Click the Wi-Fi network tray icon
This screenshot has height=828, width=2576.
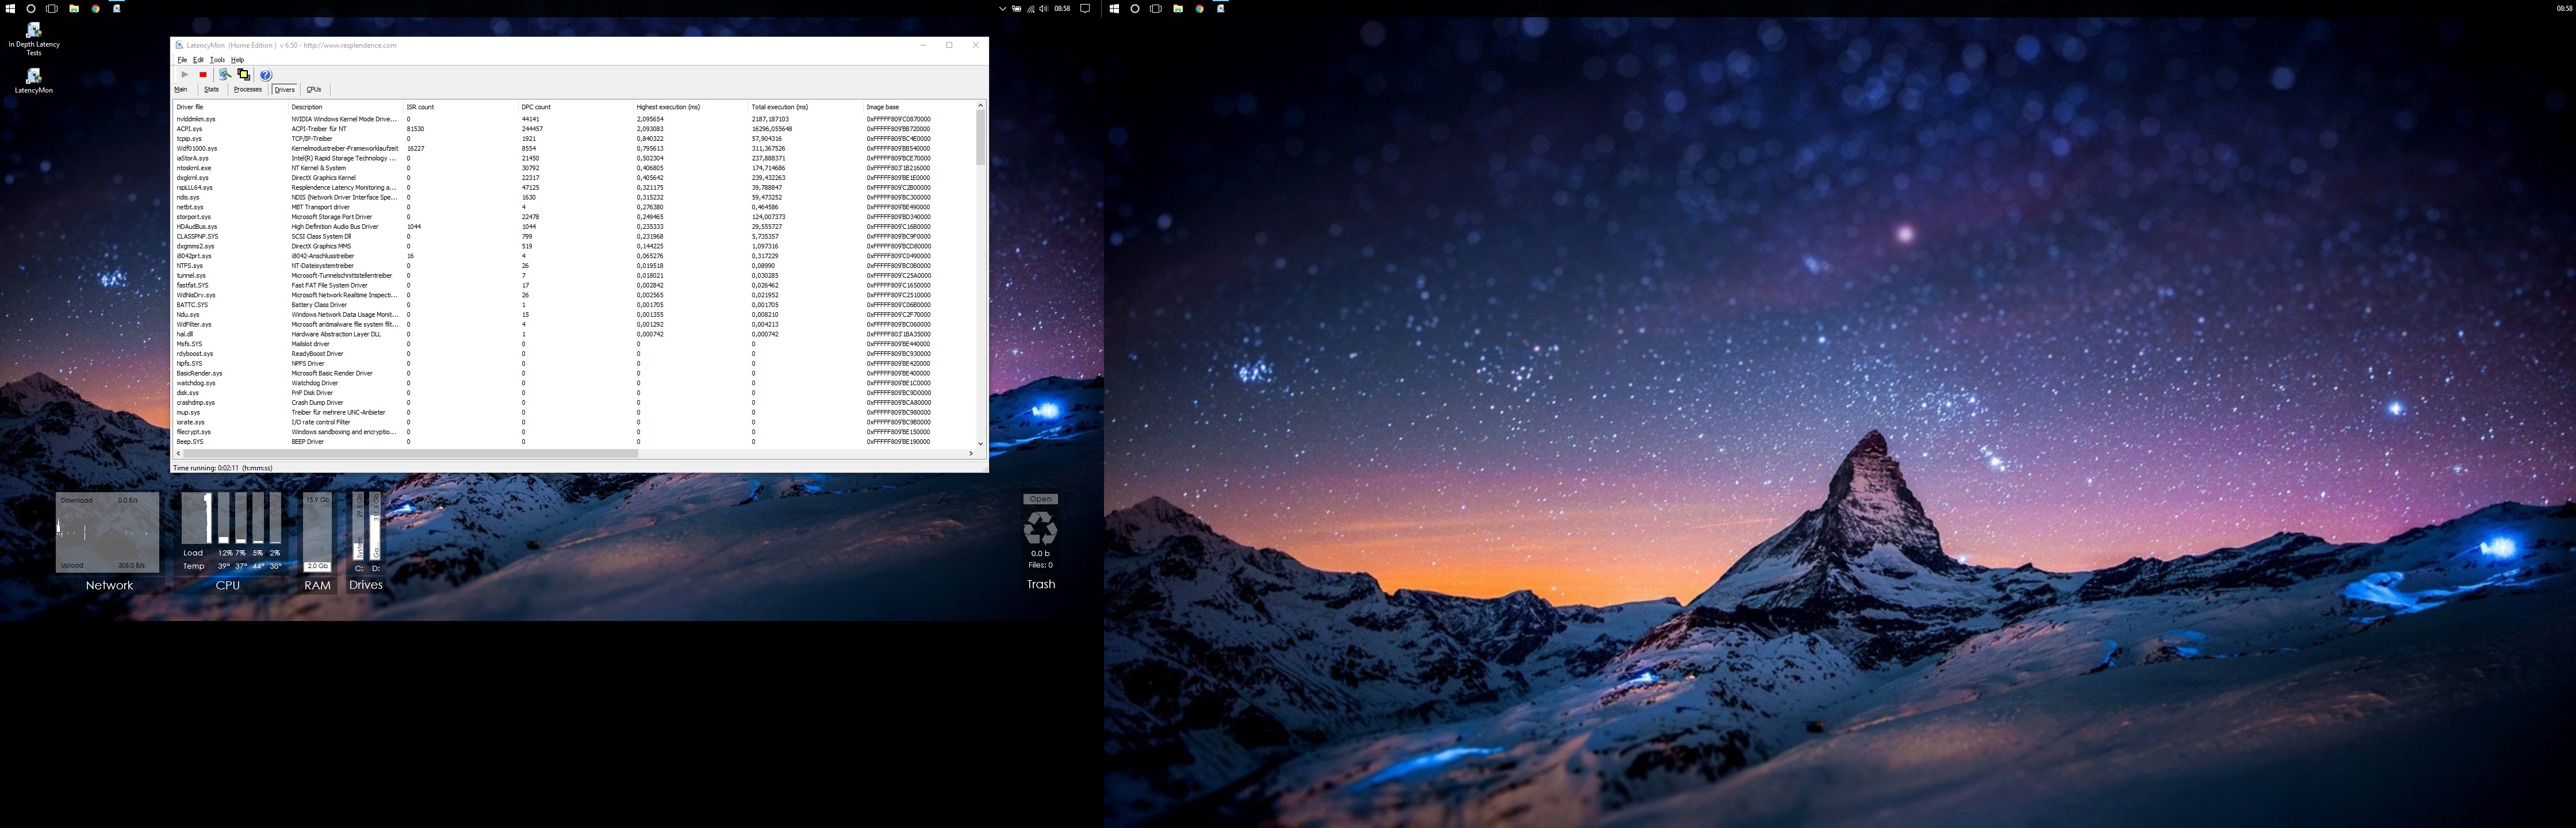click(x=1030, y=8)
